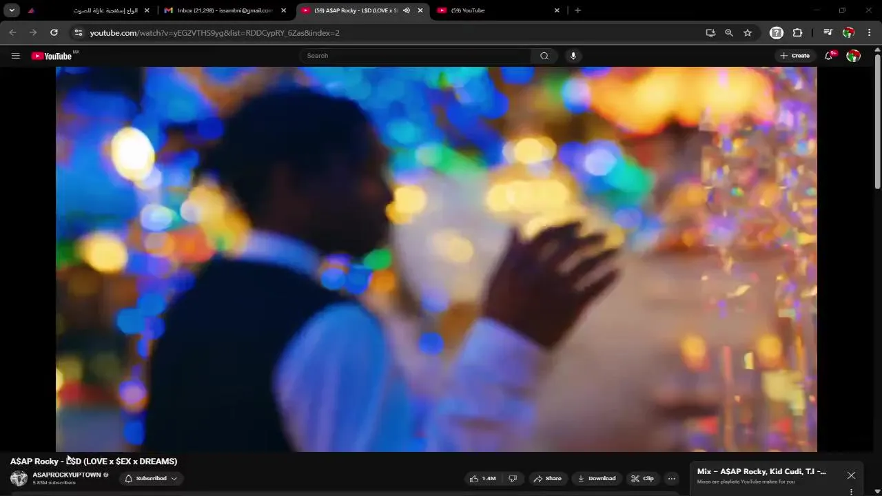The image size is (882, 496).
Task: Open the ASAPROCKYUPTOWN channel name link
Action: coord(67,475)
